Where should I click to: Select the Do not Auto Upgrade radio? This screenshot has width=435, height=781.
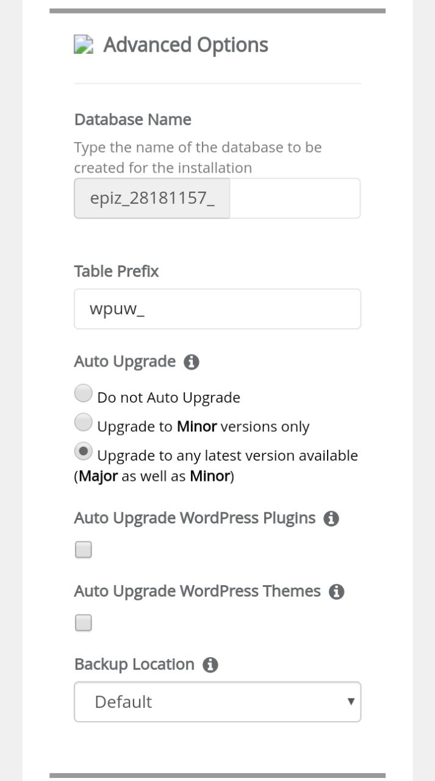click(84, 394)
